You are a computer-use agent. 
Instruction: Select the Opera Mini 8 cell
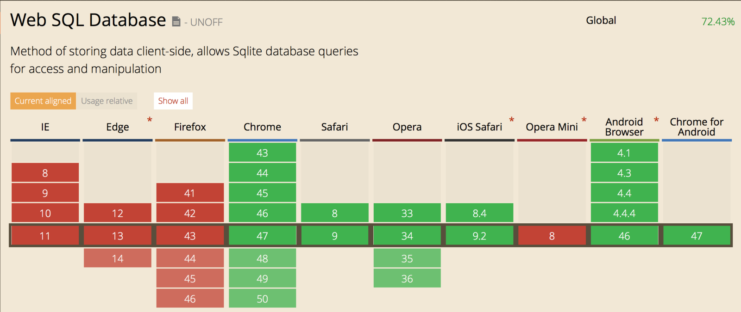[x=552, y=236]
